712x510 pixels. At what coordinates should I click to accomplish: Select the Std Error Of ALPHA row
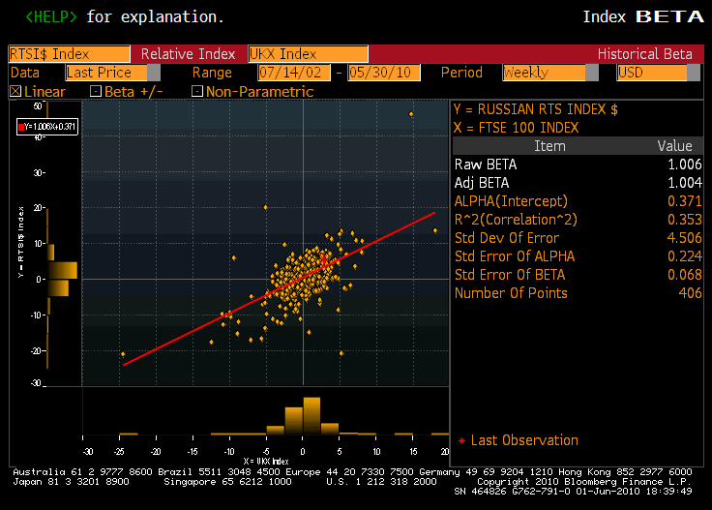click(x=578, y=256)
